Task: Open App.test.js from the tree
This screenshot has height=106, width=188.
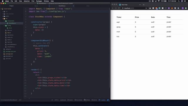Action: 10,35
